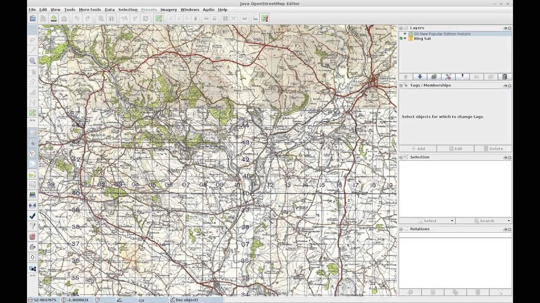Click the green active checkmark for Bing Sat

401,39
